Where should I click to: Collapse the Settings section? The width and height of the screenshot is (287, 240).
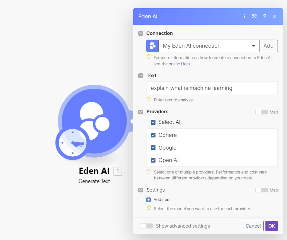140,190
